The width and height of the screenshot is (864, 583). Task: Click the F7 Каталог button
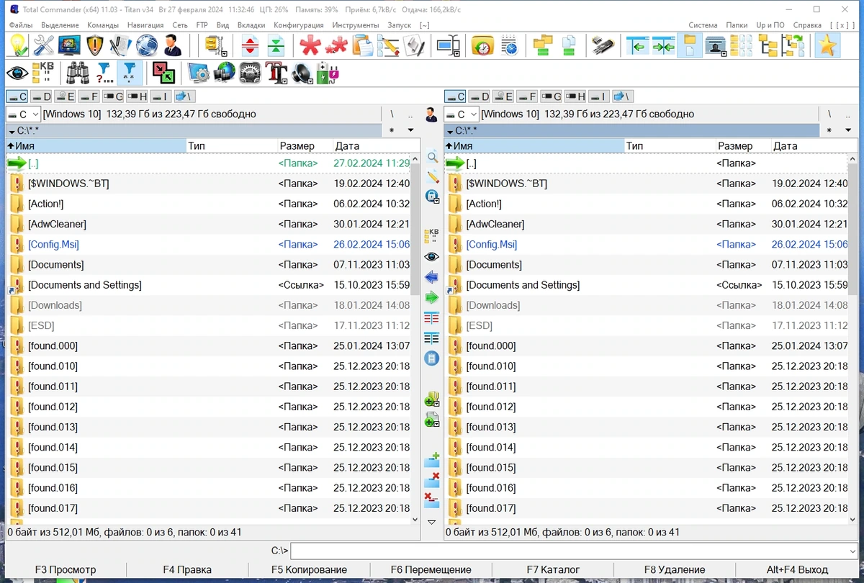[553, 569]
